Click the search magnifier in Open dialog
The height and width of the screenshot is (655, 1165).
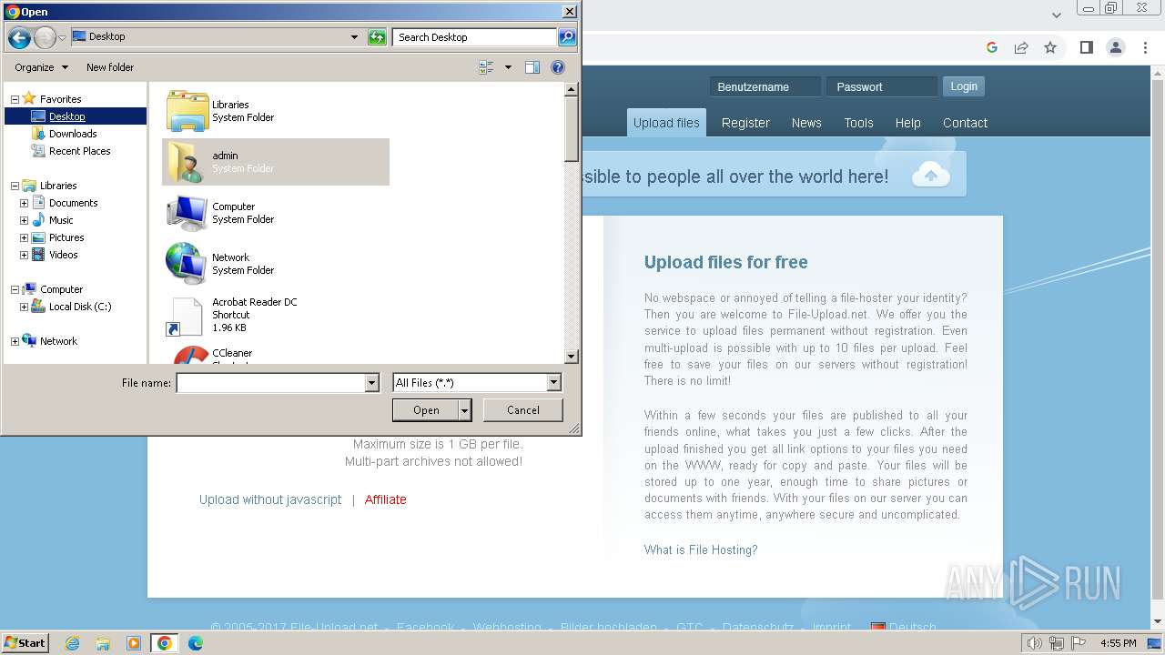(567, 37)
